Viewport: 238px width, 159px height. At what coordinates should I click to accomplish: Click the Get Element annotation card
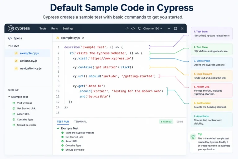pyautogui.click(x=212, y=105)
